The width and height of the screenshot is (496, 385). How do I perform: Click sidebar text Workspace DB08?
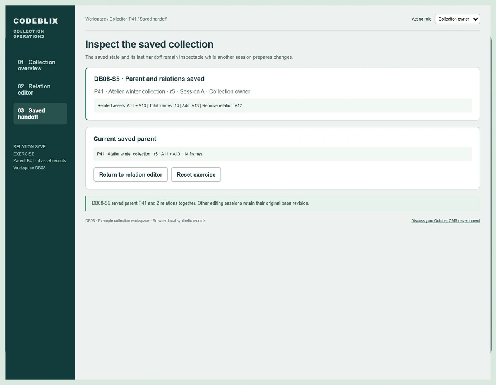pyautogui.click(x=29, y=168)
